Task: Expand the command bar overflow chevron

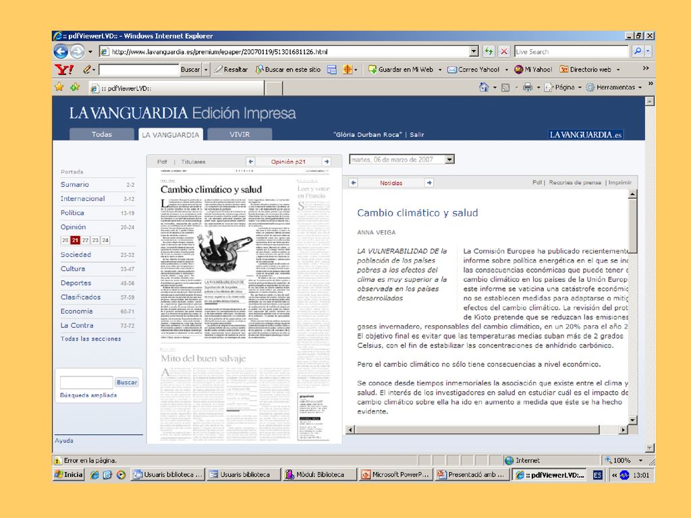Action: [651, 83]
